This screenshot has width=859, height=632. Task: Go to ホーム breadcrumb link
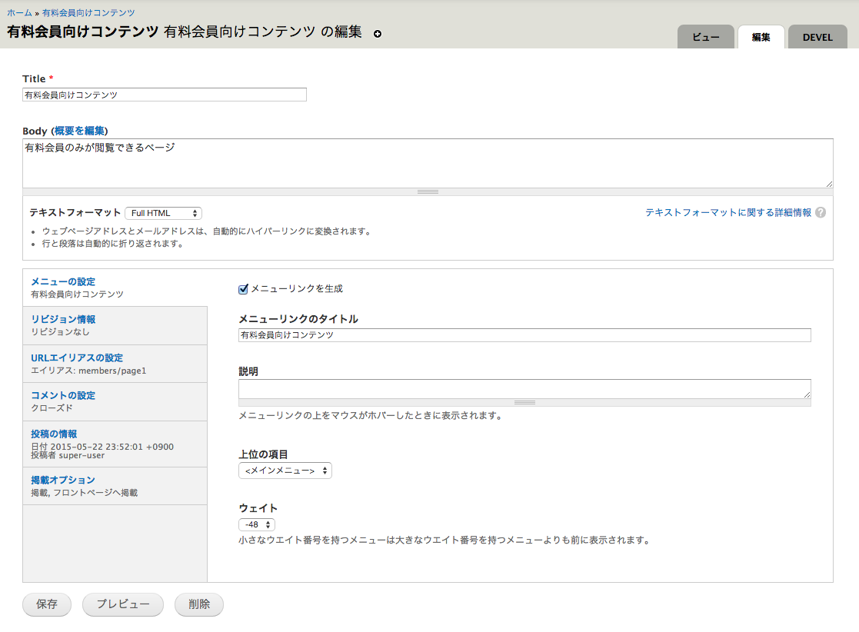click(x=19, y=13)
